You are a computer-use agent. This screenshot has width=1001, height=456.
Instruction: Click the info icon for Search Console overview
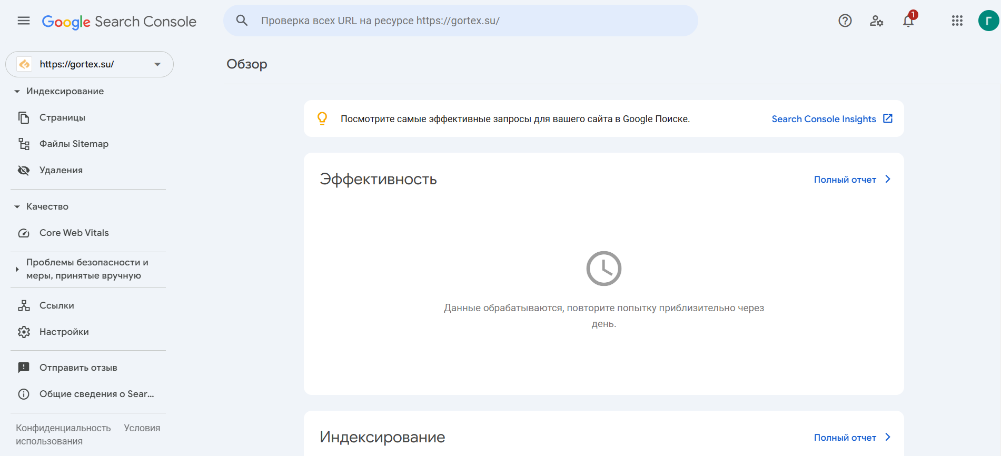[x=24, y=394]
